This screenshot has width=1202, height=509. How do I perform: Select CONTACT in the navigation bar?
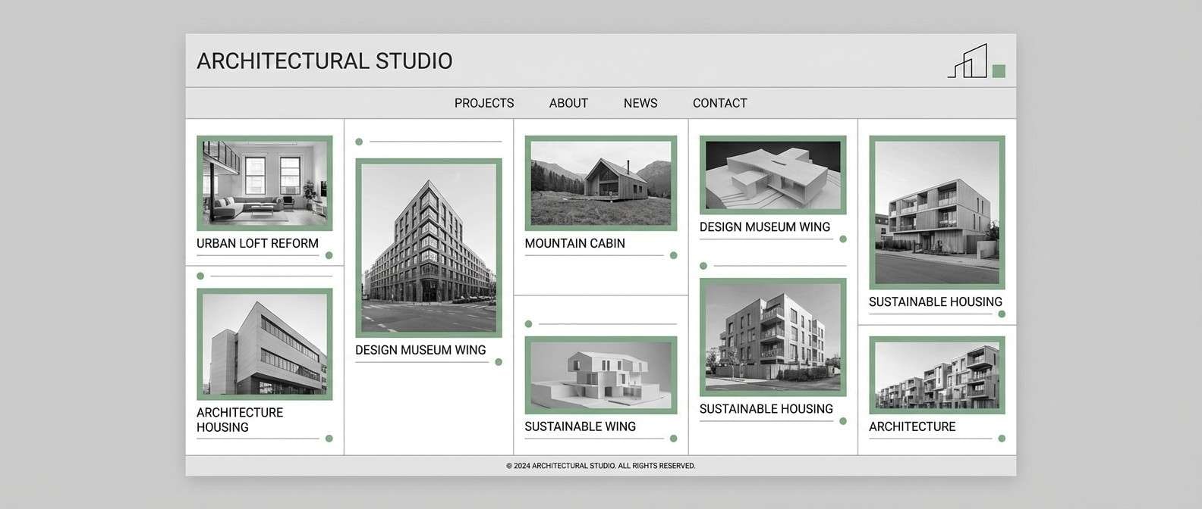(719, 103)
